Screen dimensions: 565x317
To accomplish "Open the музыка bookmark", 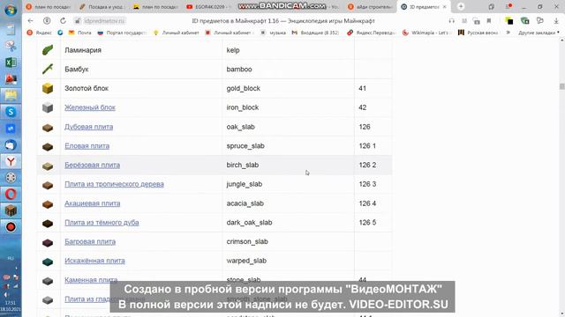I will 273,33.
